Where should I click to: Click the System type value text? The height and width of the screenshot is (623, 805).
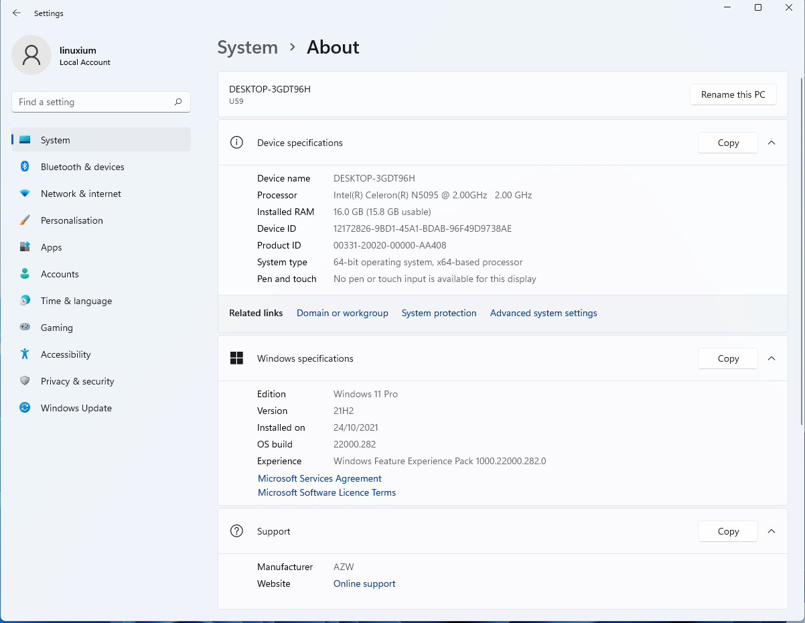pyautogui.click(x=428, y=262)
